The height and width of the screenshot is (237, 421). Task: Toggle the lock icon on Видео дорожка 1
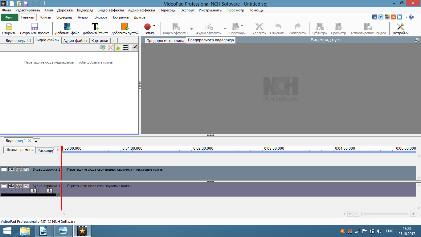click(26, 169)
